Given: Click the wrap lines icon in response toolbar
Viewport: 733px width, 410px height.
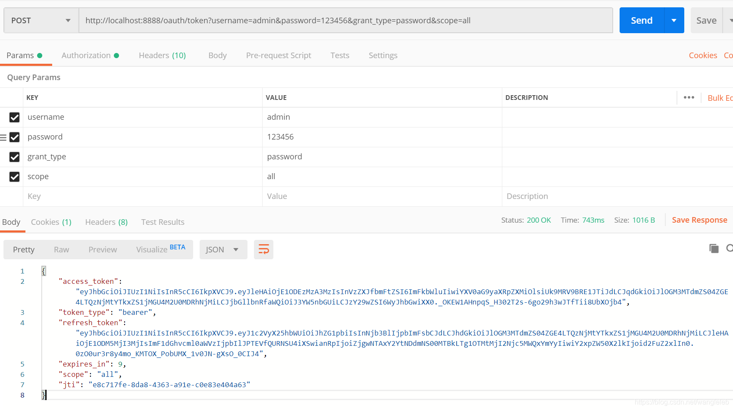Looking at the screenshot, I should pyautogui.click(x=263, y=249).
